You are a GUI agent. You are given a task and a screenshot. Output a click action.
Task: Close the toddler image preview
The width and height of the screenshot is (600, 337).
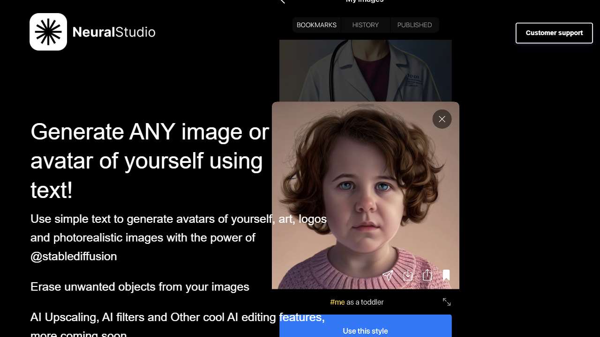(442, 119)
